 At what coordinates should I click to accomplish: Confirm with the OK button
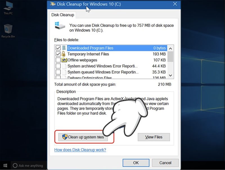pyautogui.click(x=136, y=163)
